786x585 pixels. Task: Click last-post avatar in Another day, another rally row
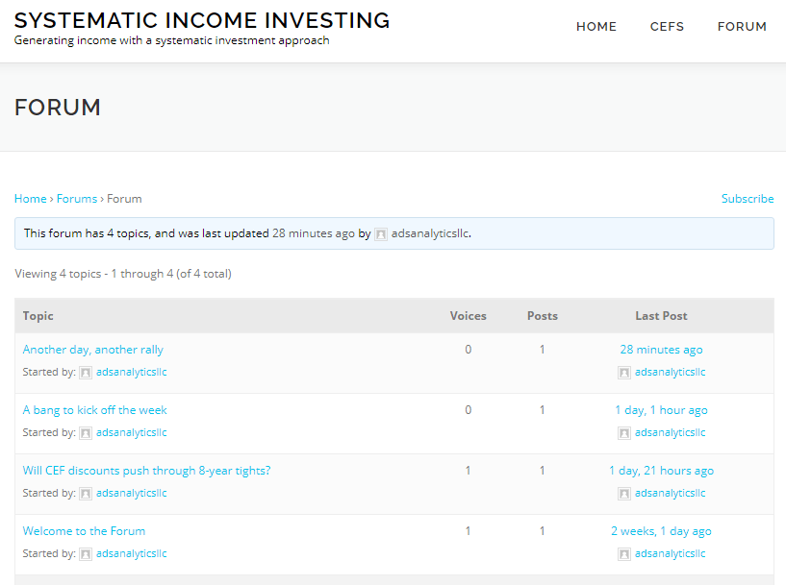click(624, 373)
